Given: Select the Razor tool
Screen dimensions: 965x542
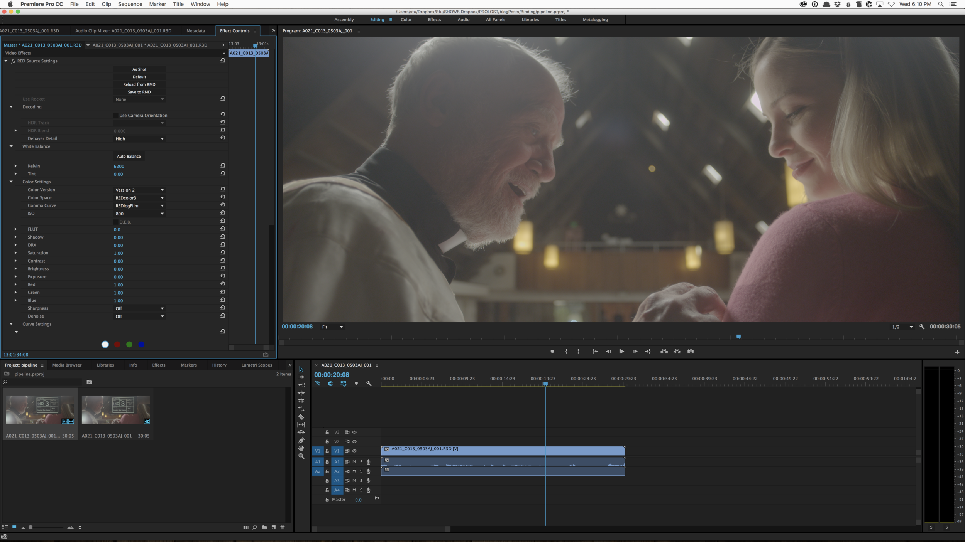Looking at the screenshot, I should 301,417.
